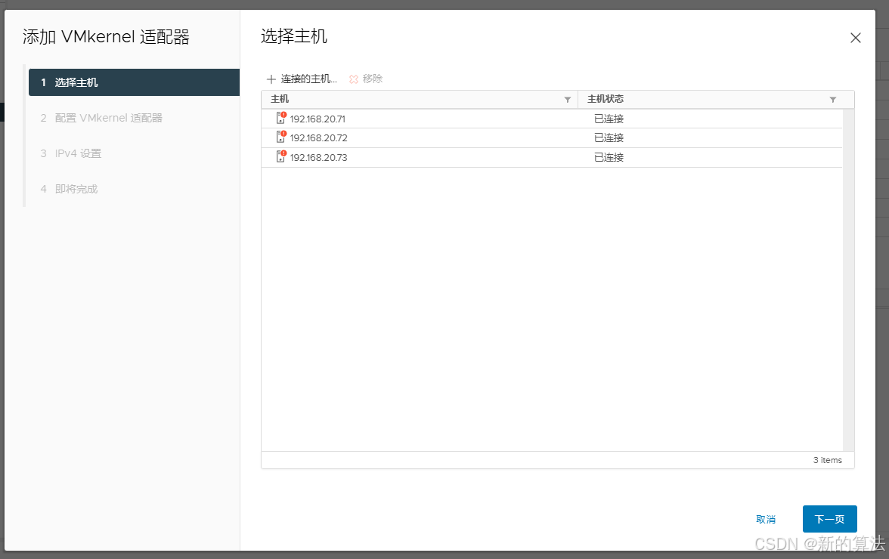The height and width of the screenshot is (559, 889).
Task: Click the 移除 remove label
Action: point(373,79)
